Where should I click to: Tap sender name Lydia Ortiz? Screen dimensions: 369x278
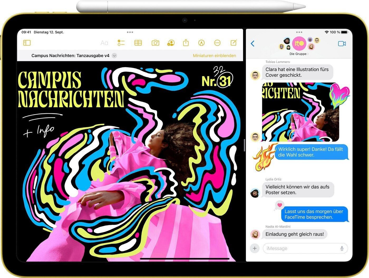pyautogui.click(x=273, y=179)
